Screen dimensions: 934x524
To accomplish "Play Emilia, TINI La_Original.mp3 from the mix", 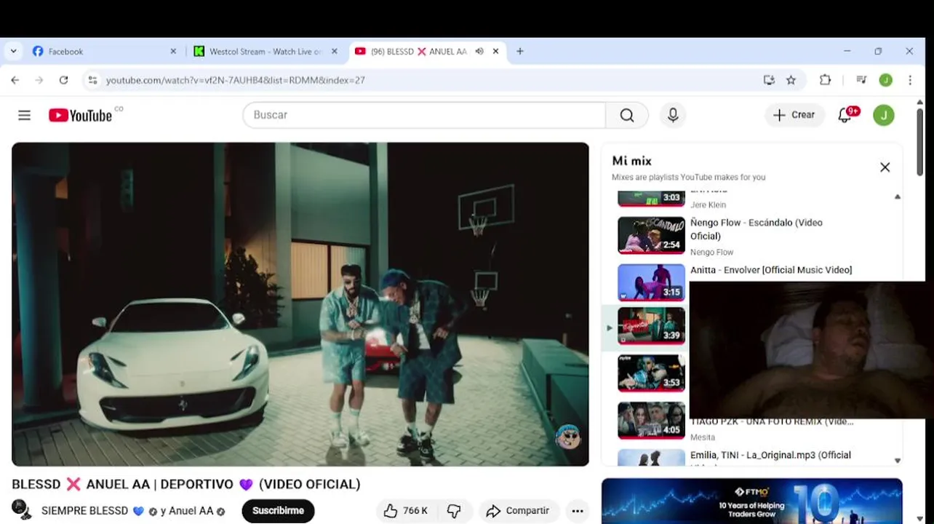I will point(770,456).
